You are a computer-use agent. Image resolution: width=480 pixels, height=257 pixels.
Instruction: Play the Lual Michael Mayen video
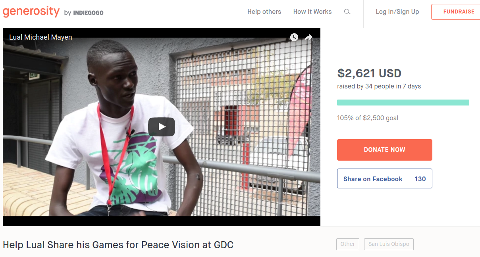tap(162, 127)
